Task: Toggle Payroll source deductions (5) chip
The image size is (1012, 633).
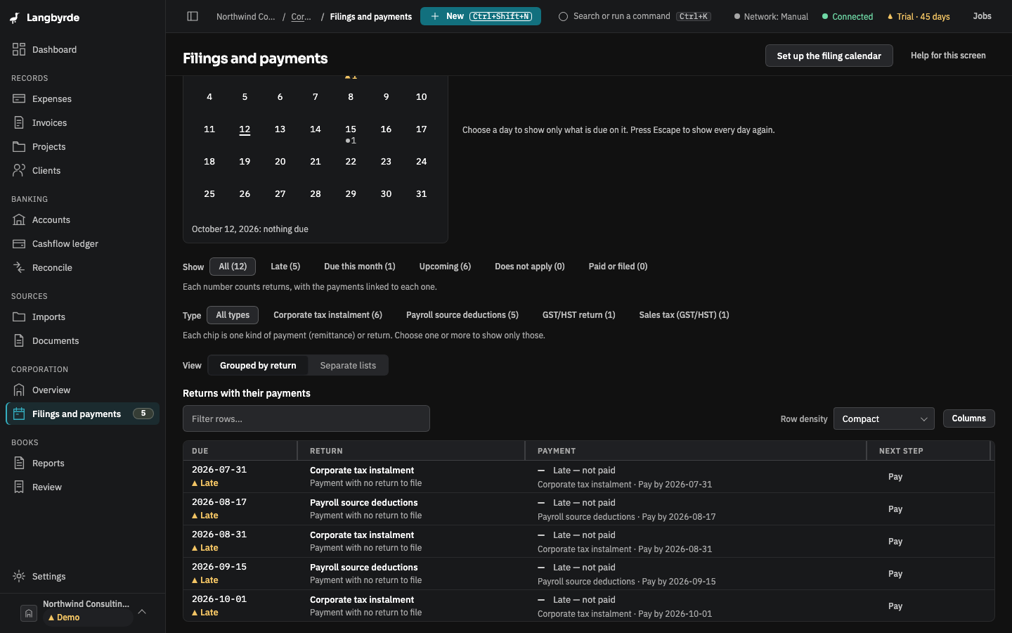Action: coord(462,315)
